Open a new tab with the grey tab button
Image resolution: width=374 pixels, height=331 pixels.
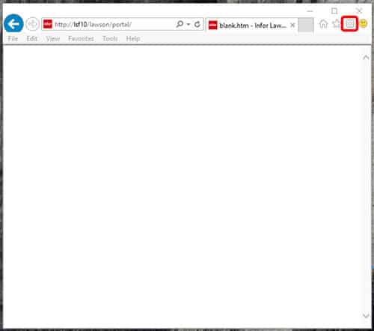[306, 25]
